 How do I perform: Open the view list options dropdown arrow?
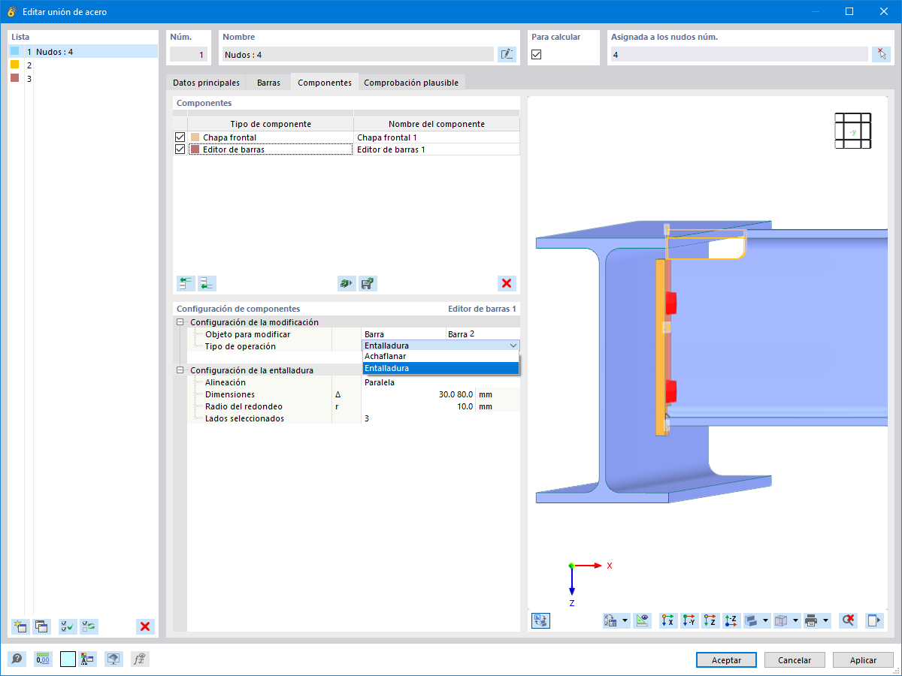click(x=625, y=620)
